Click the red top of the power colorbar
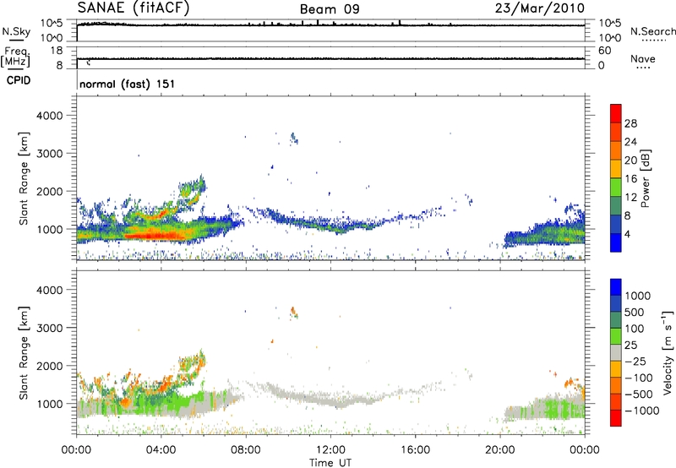This screenshot has height=468, width=676. tap(616, 113)
